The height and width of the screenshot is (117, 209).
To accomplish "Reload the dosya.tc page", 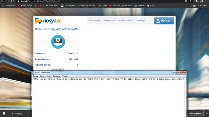I will (x=12, y=1).
